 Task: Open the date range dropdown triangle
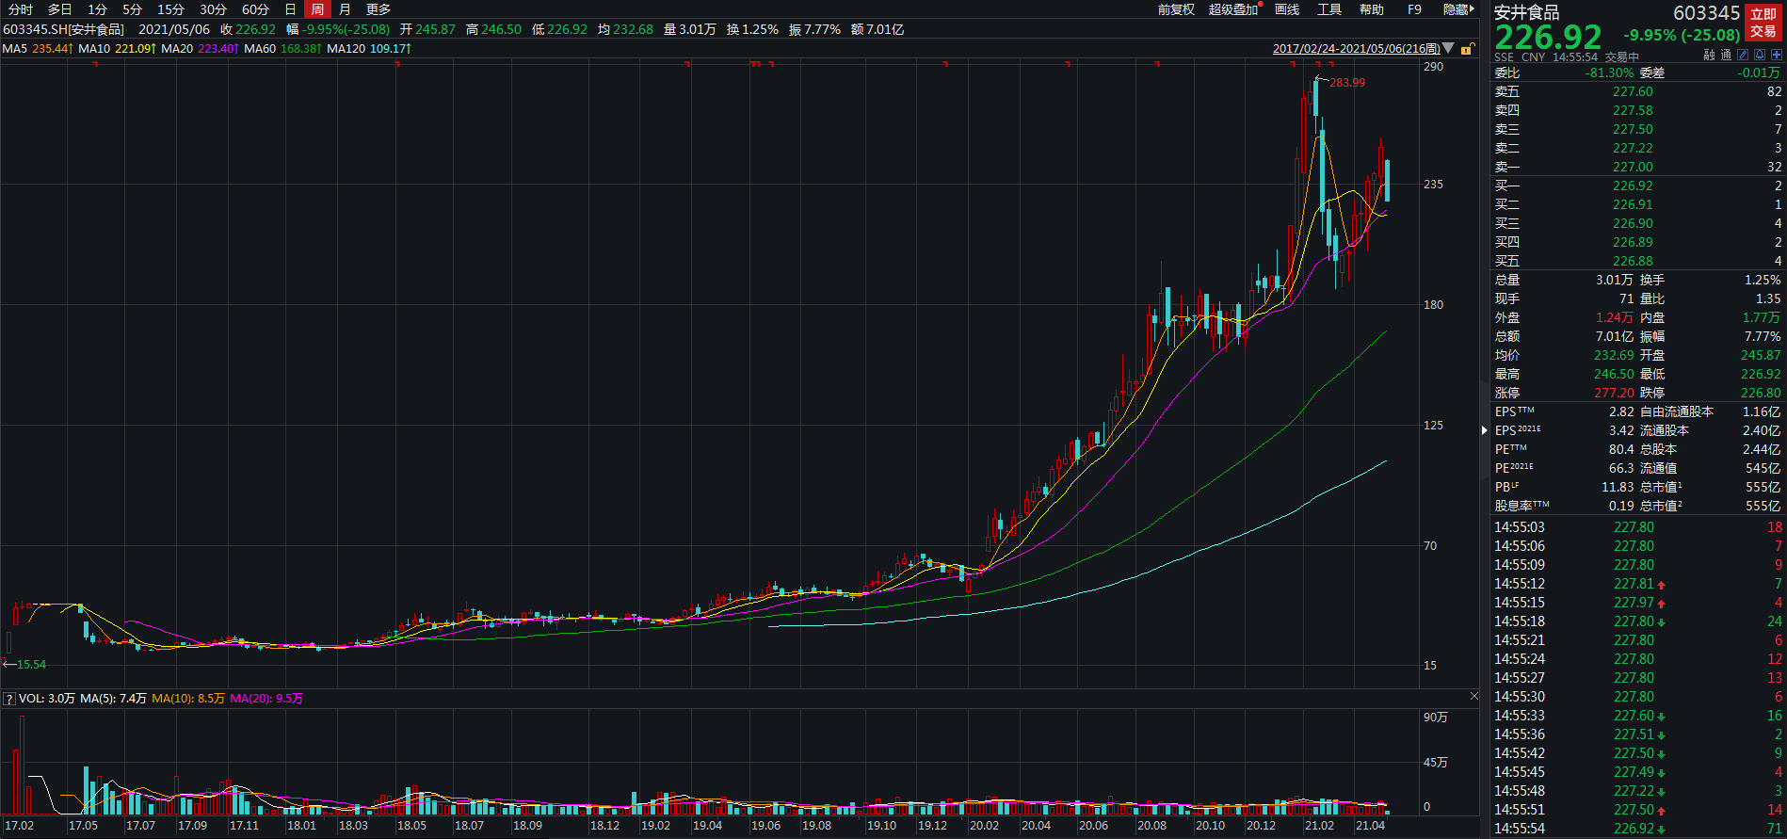(1448, 48)
